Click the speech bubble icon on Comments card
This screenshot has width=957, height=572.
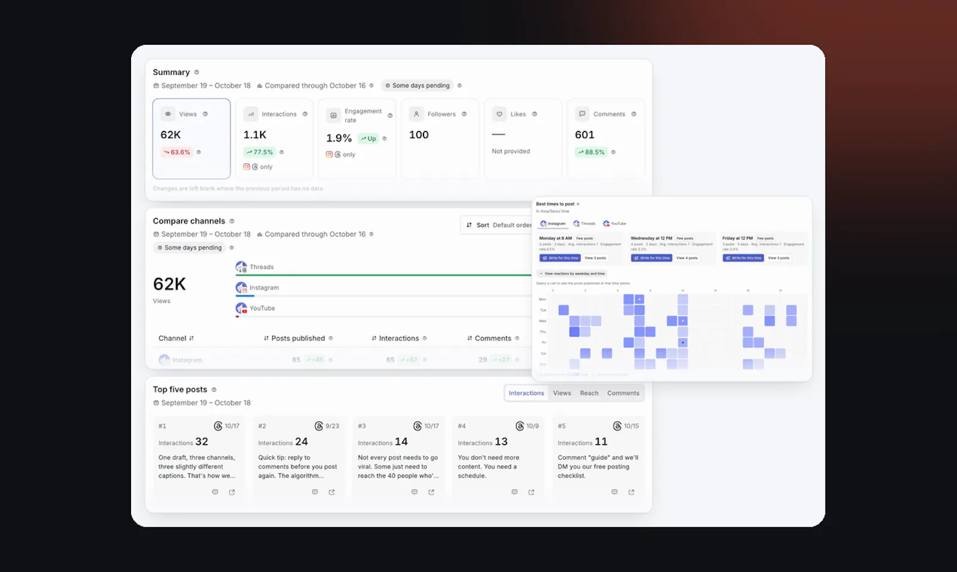pyautogui.click(x=582, y=114)
